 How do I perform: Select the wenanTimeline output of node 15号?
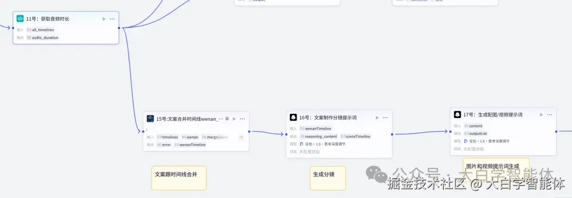pyautogui.click(x=190, y=145)
